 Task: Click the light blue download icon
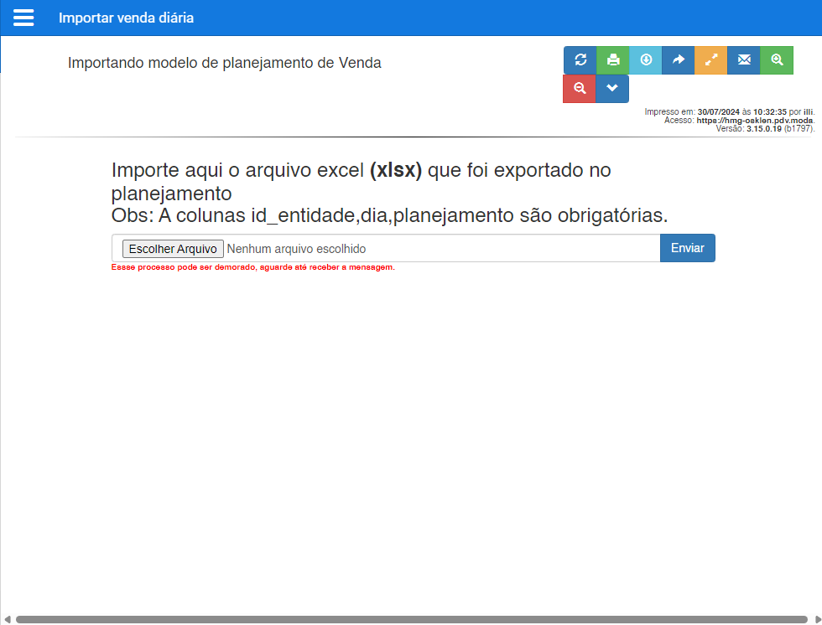point(646,60)
